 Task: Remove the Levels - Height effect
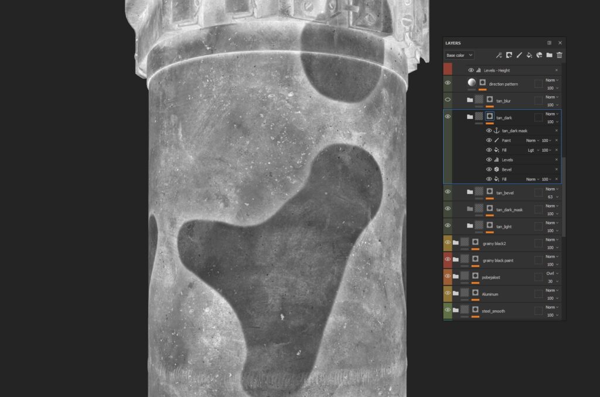(x=557, y=70)
